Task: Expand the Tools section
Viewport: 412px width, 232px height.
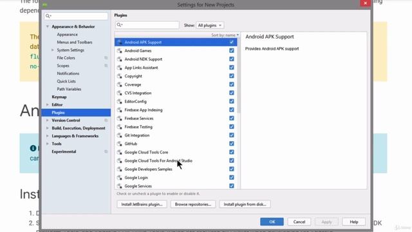Action: (48, 144)
